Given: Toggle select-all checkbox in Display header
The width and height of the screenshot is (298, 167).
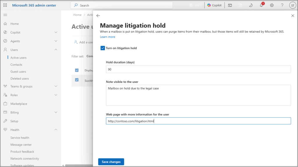Looking at the screenshot, I should point(77,70).
